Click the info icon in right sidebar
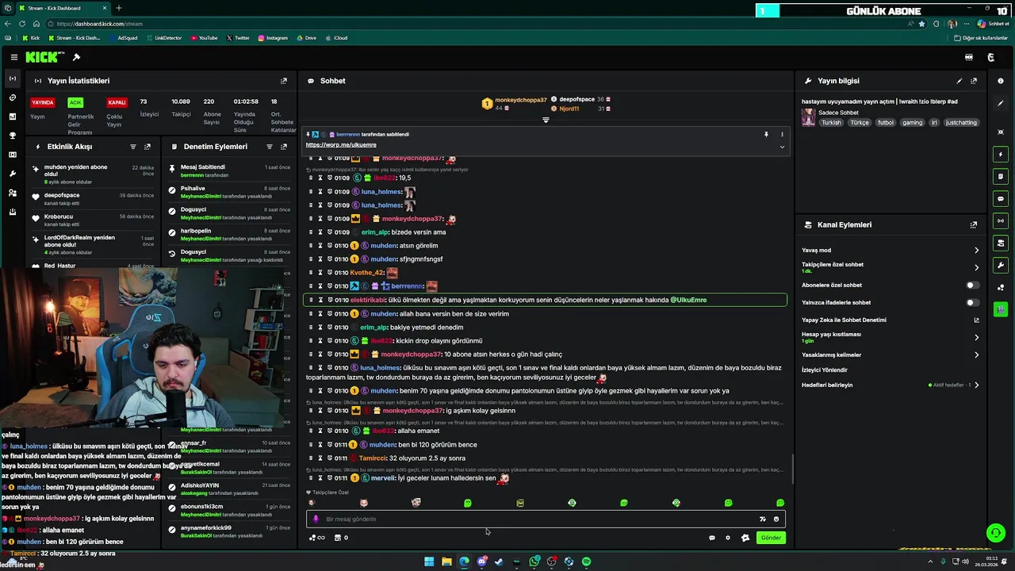This screenshot has width=1015, height=571. pyautogui.click(x=1001, y=81)
